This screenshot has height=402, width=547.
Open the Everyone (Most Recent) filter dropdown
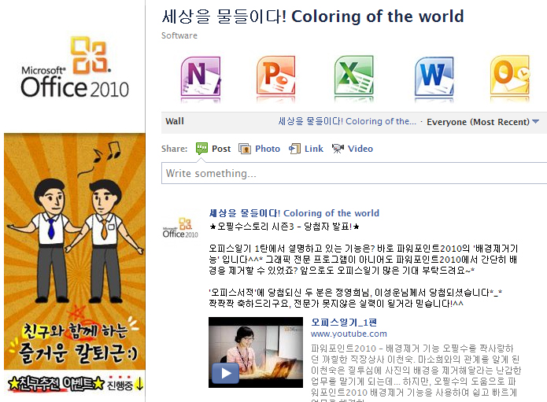(482, 122)
